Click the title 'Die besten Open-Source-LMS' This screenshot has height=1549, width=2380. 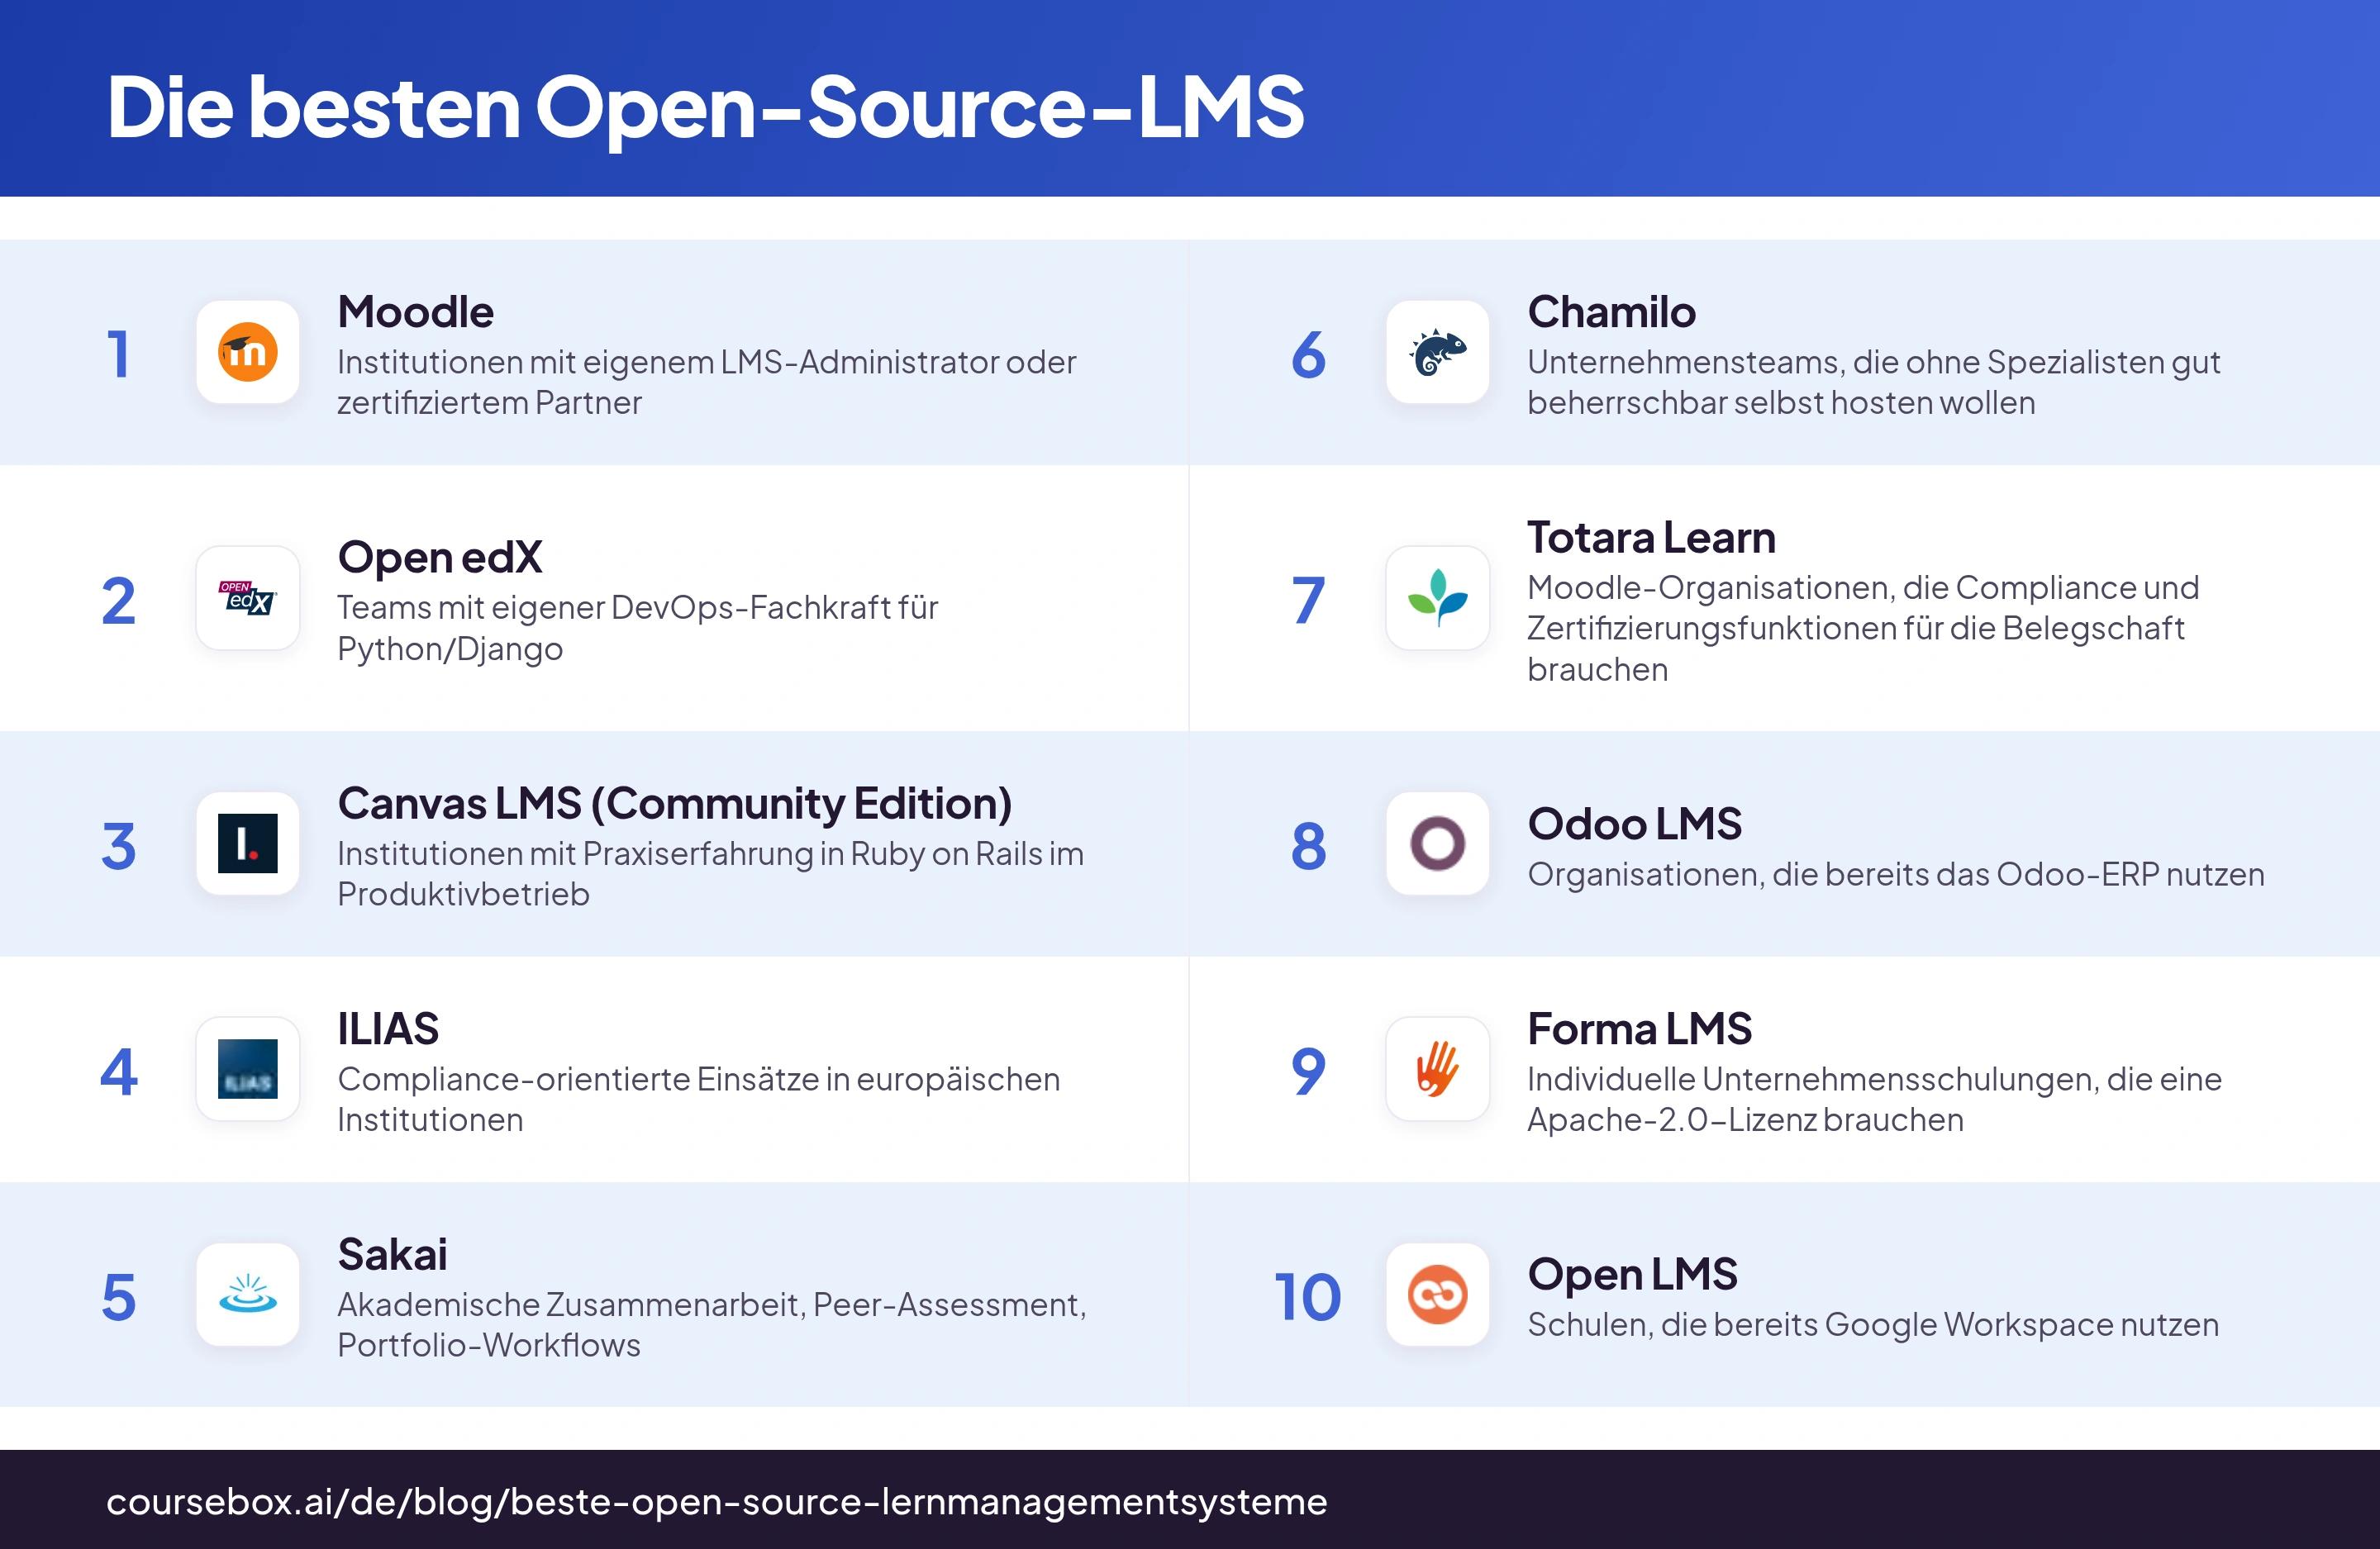pos(706,107)
